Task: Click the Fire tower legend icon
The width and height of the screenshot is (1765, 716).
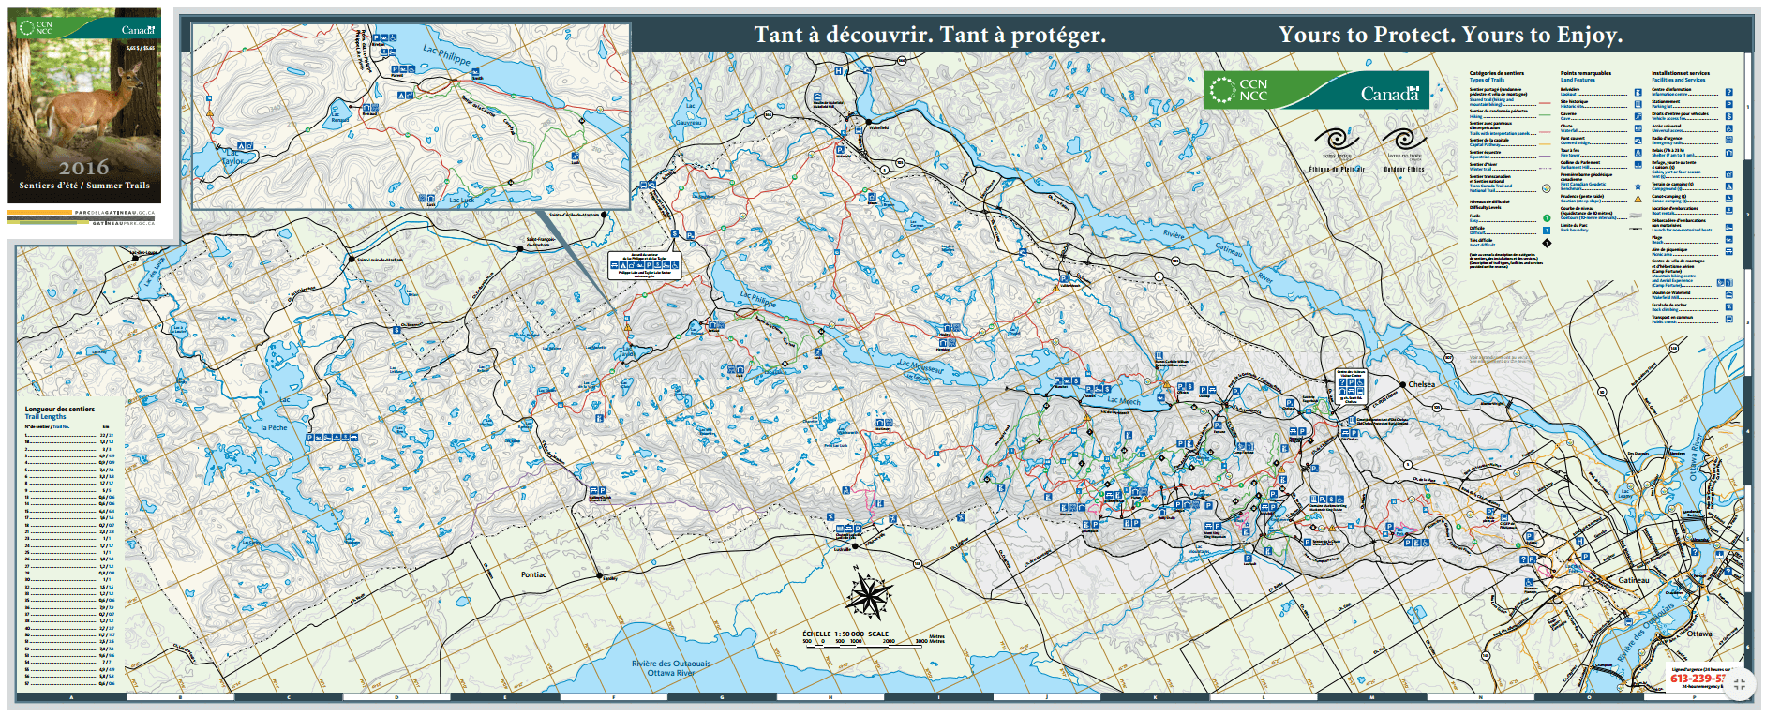Action: [1638, 153]
